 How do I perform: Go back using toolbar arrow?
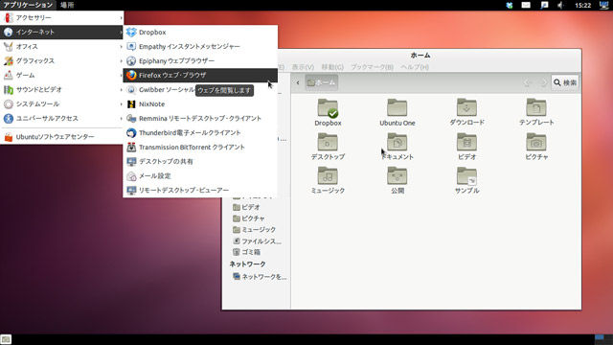point(528,82)
